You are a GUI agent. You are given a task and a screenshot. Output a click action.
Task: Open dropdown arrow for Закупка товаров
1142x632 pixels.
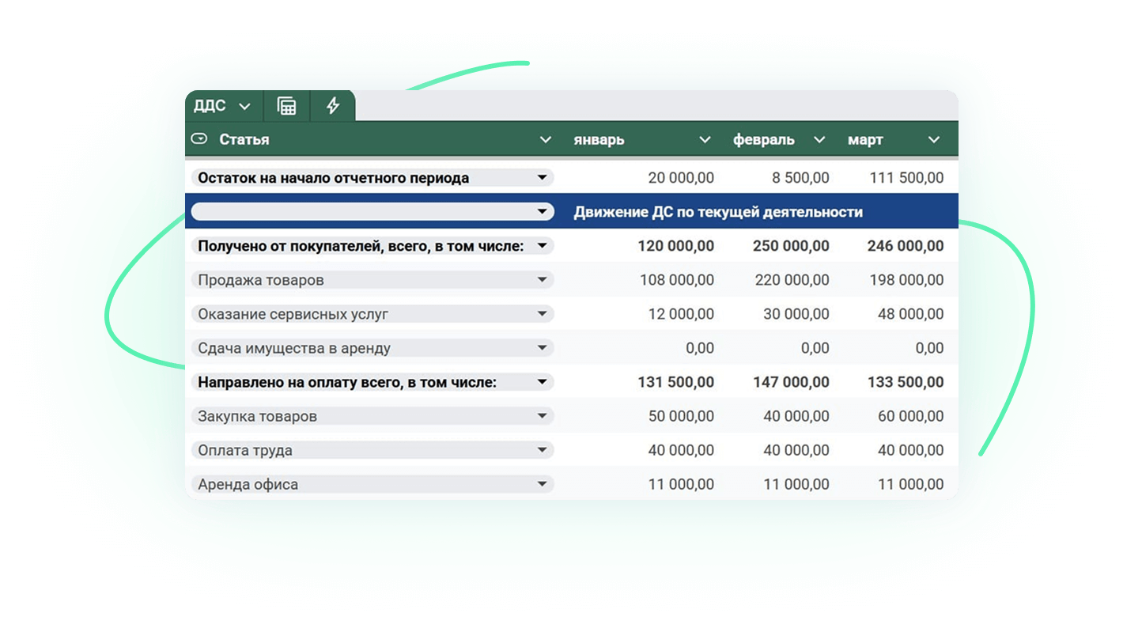[x=542, y=416]
